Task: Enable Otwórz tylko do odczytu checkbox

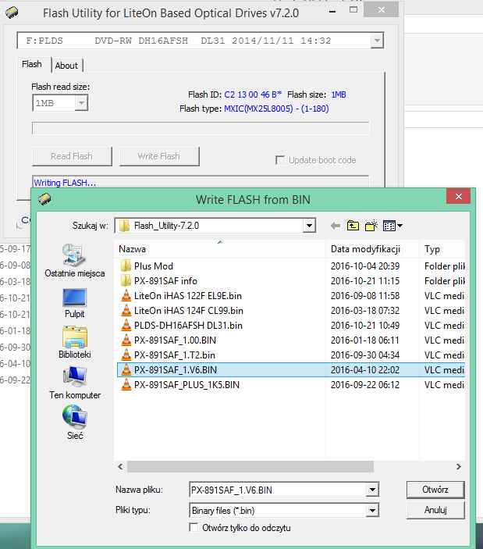Action: (x=194, y=528)
